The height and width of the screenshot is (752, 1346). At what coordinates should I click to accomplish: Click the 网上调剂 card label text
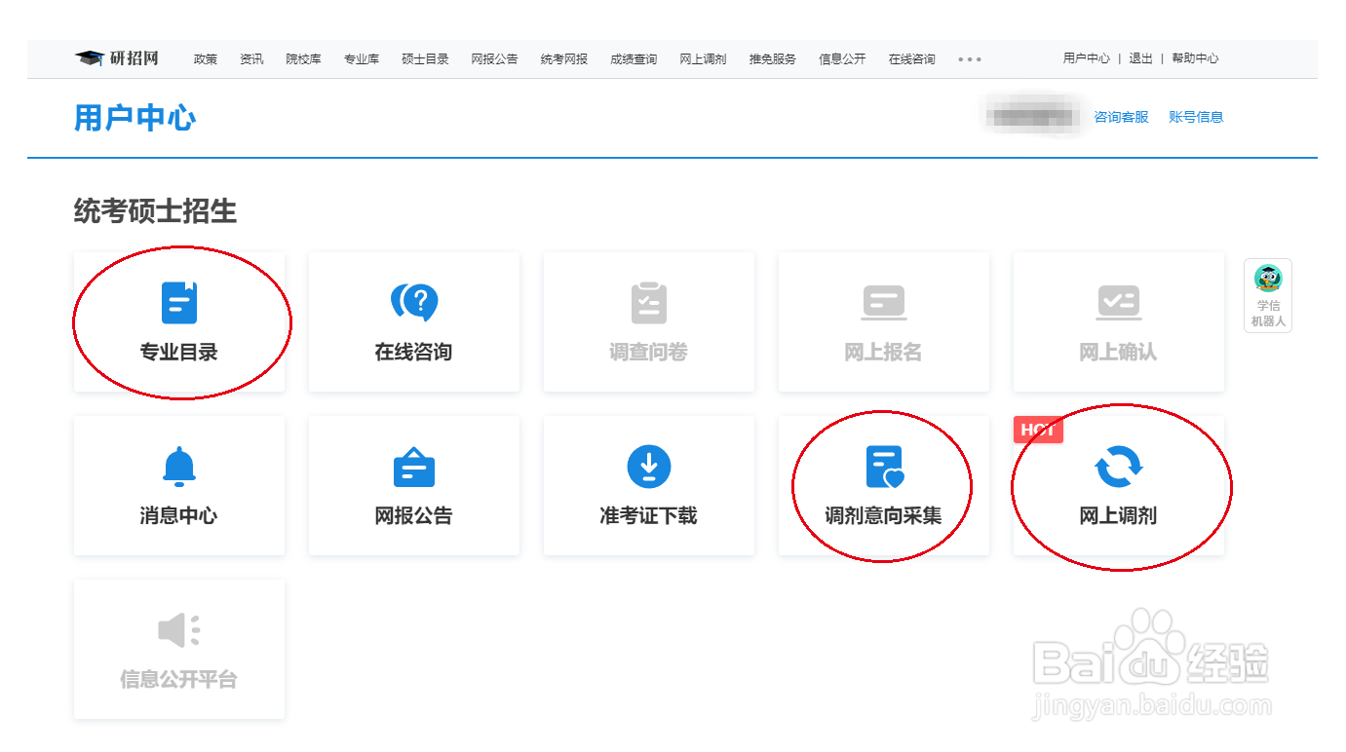(1119, 516)
